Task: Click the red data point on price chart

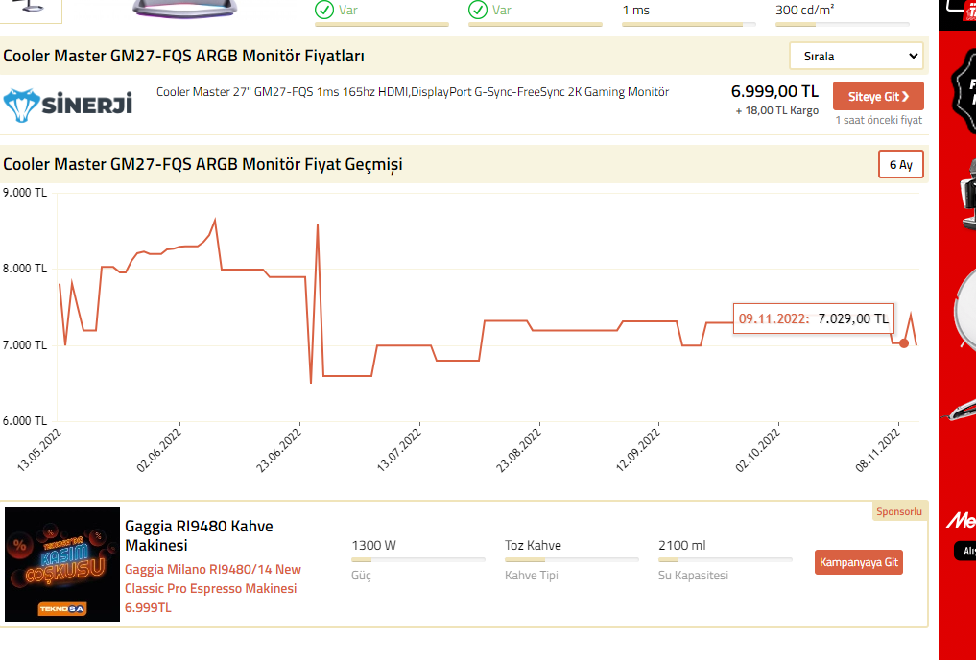Action: (903, 342)
